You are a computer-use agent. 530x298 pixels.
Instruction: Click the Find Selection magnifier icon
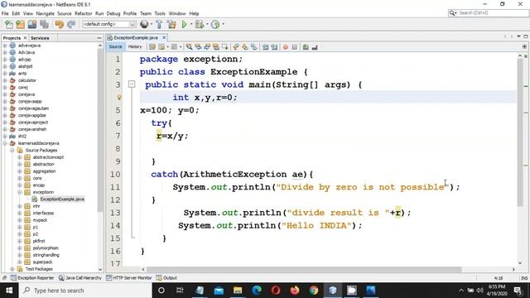click(x=189, y=47)
